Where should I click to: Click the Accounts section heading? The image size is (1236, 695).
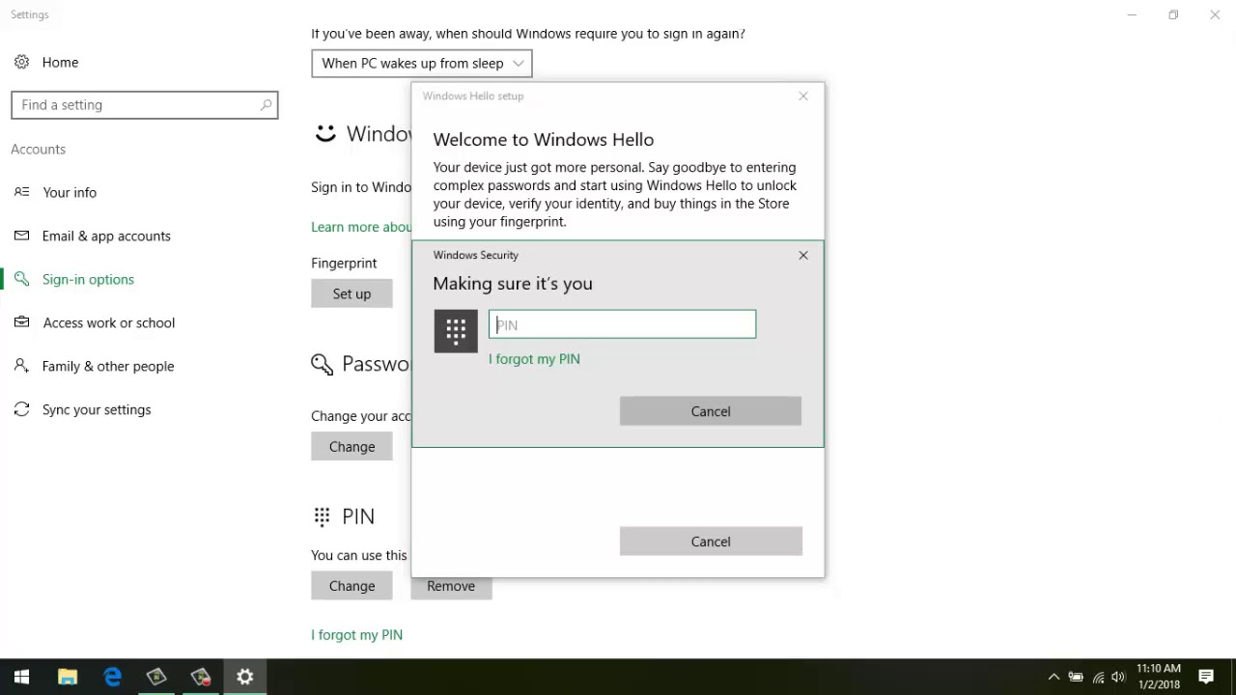[x=39, y=150]
